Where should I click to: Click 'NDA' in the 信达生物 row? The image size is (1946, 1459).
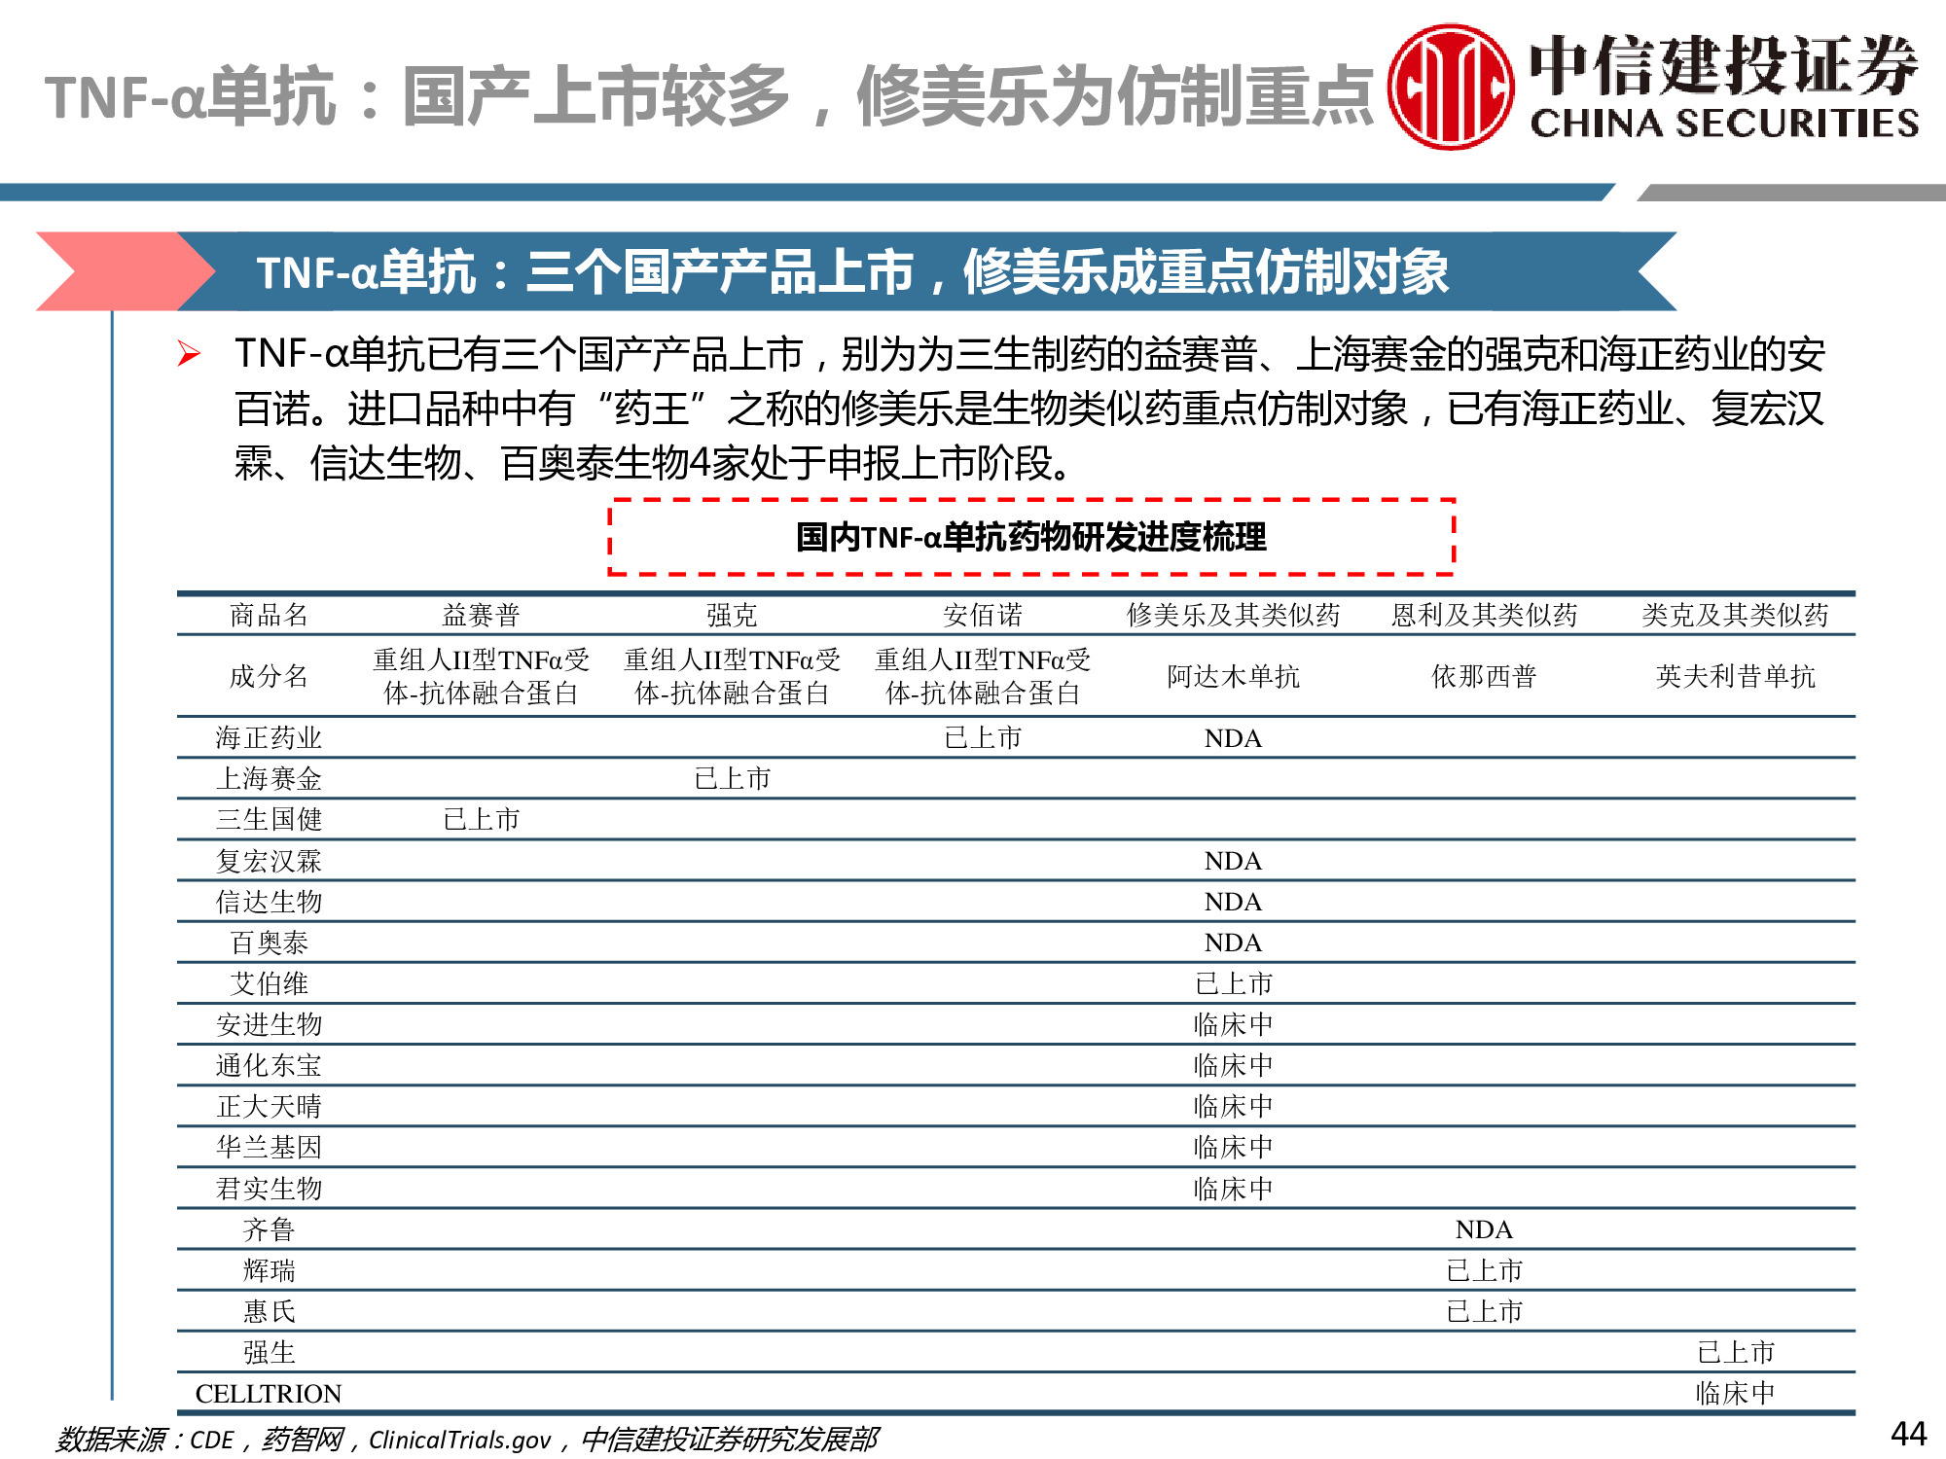(1234, 902)
